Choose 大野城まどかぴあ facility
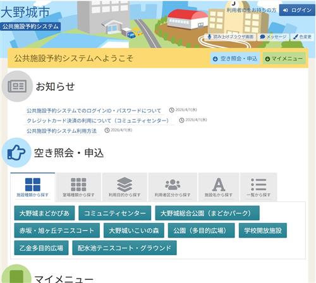Screen dimensions: 316x283 (x=44, y=213)
